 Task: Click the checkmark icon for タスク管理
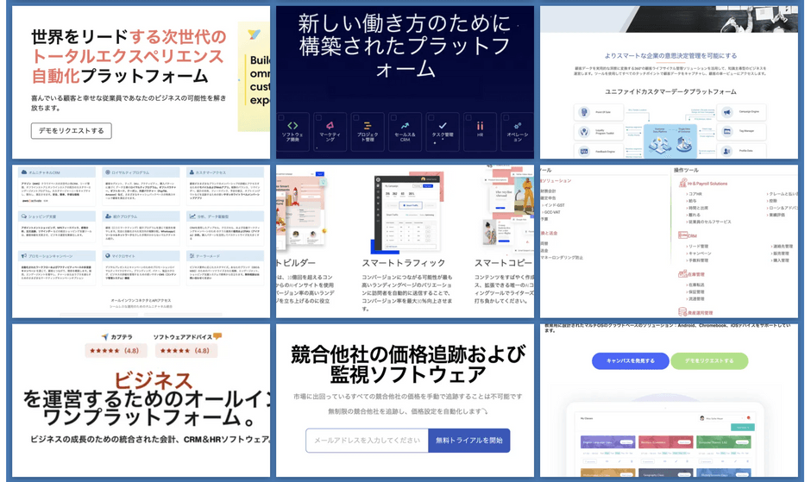click(443, 125)
